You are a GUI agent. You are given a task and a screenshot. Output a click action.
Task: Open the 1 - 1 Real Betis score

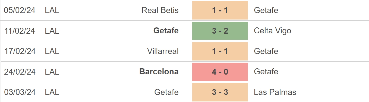[220, 10]
